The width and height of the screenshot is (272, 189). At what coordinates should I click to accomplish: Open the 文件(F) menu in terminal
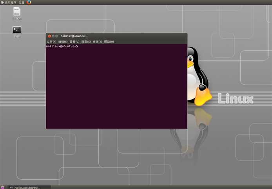(x=51, y=42)
